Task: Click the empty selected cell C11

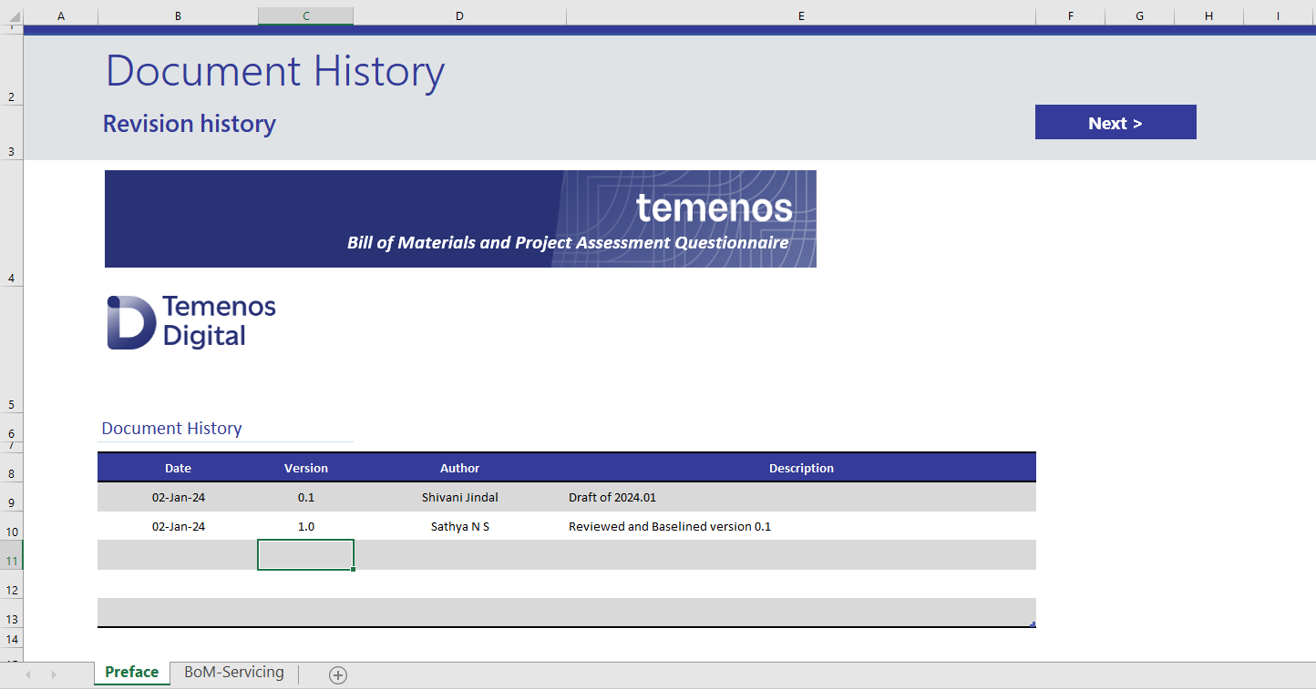Action: (x=306, y=555)
